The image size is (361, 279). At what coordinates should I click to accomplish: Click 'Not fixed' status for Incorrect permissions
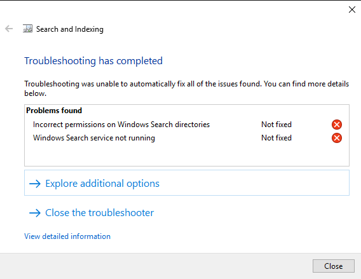(276, 125)
